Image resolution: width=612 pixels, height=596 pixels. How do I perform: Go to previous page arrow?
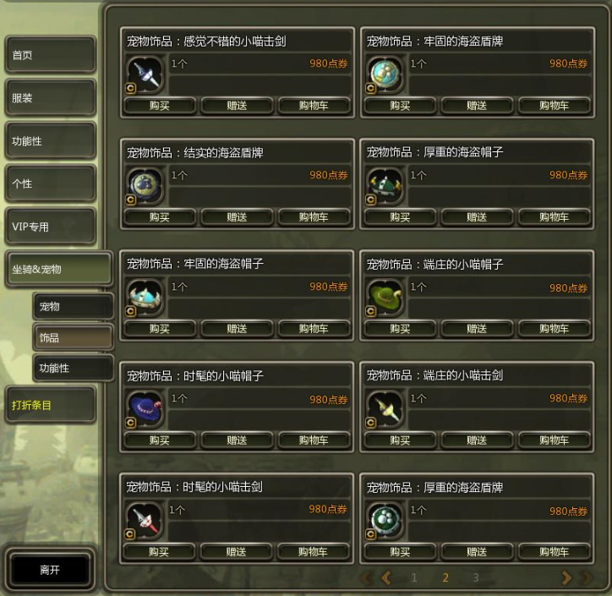click(x=386, y=577)
